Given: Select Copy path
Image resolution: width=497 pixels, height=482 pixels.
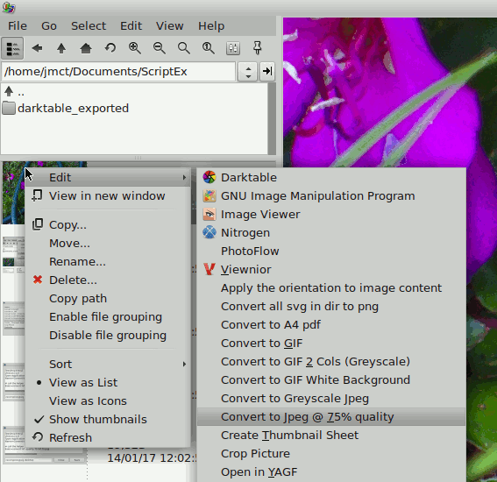Looking at the screenshot, I should tap(108, 298).
